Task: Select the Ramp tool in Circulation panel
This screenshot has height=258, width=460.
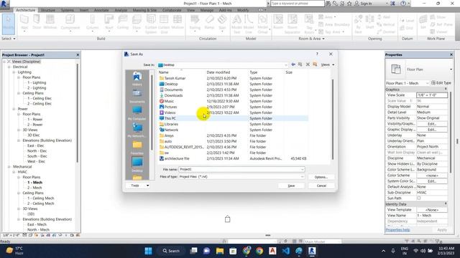Action: [209, 22]
